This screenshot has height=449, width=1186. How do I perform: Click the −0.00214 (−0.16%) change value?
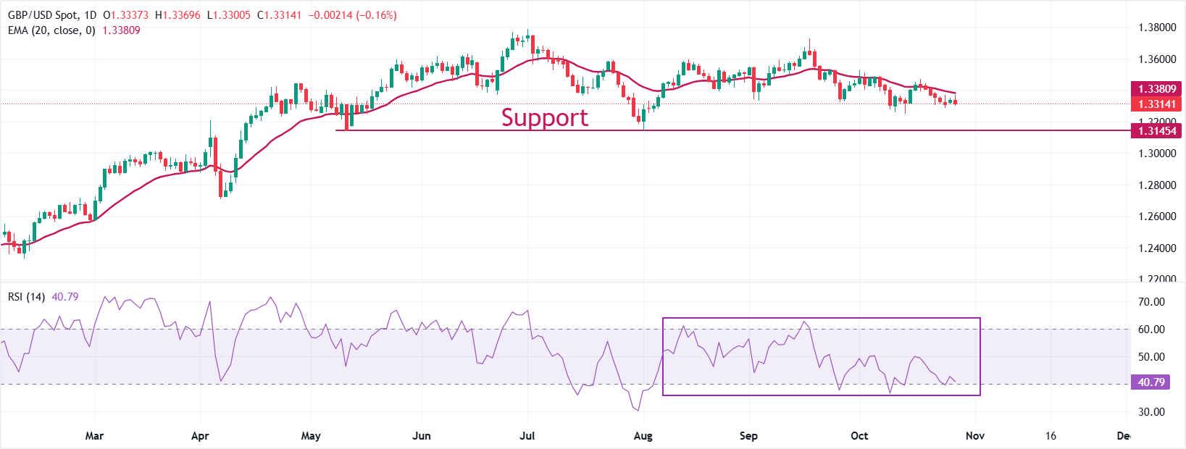click(352, 15)
